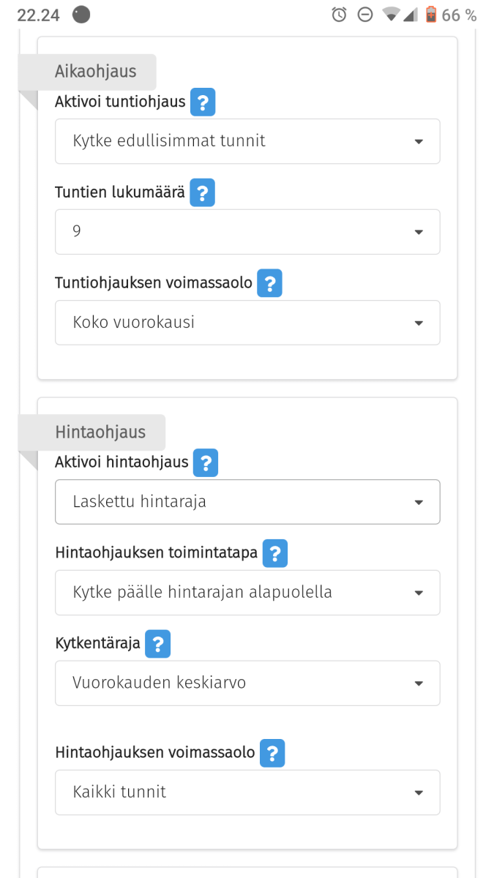Open help for Aktivoi hintaohjaus
This screenshot has width=494, height=878.
tap(206, 462)
